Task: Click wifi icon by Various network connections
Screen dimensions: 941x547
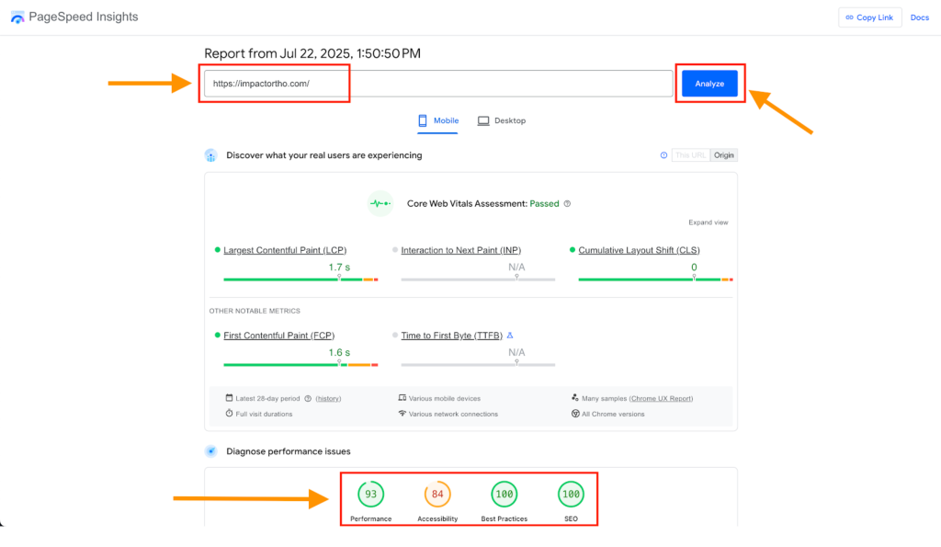Action: tap(402, 413)
